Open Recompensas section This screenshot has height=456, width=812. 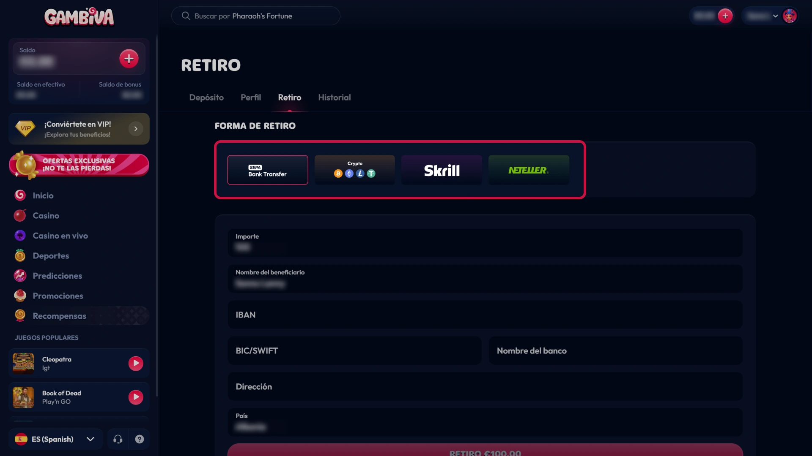(x=60, y=316)
